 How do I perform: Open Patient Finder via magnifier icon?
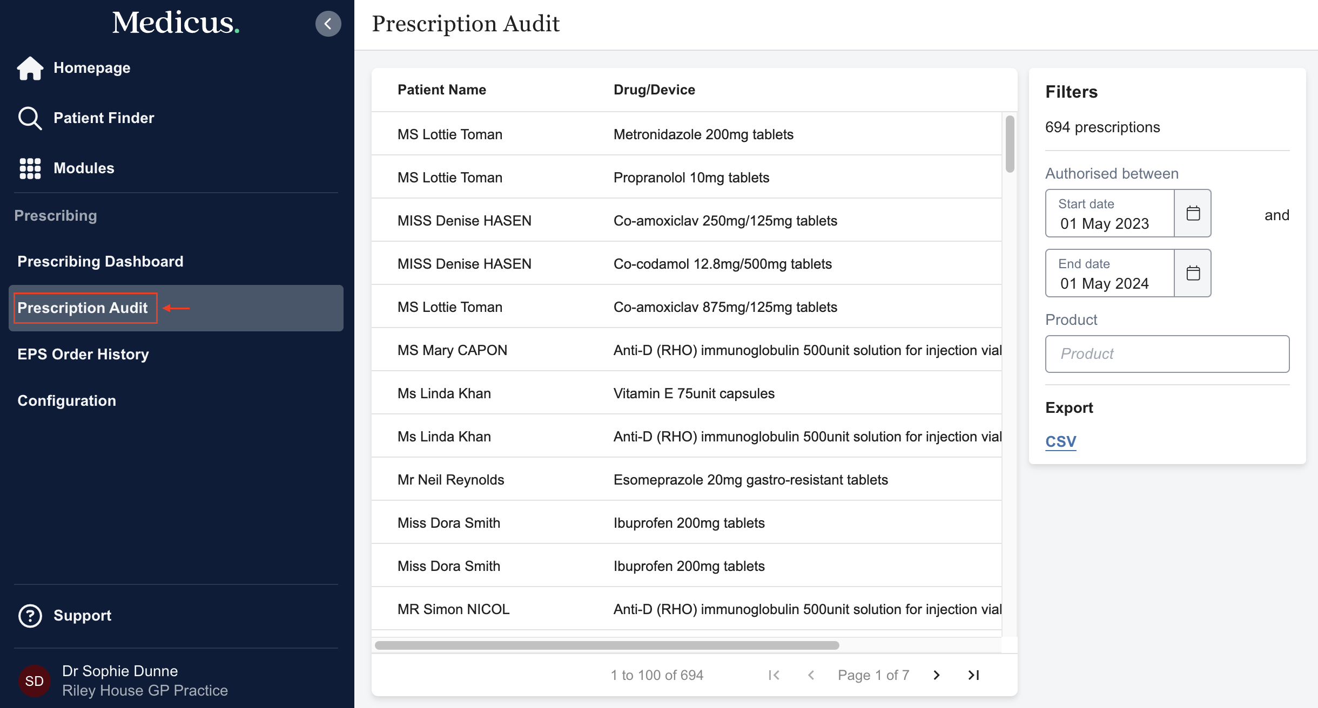pyautogui.click(x=30, y=118)
